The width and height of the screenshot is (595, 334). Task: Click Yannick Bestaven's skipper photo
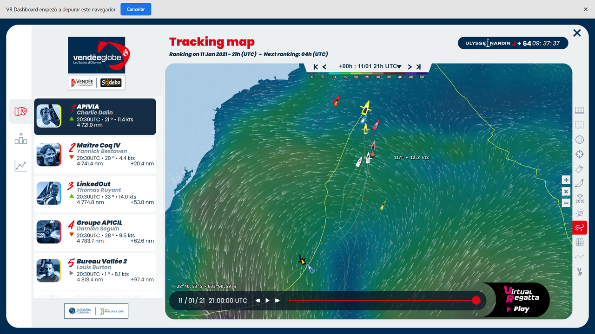pyautogui.click(x=49, y=154)
